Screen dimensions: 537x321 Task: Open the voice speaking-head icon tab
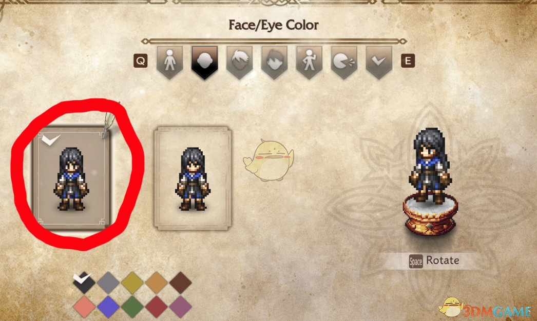[x=344, y=62]
